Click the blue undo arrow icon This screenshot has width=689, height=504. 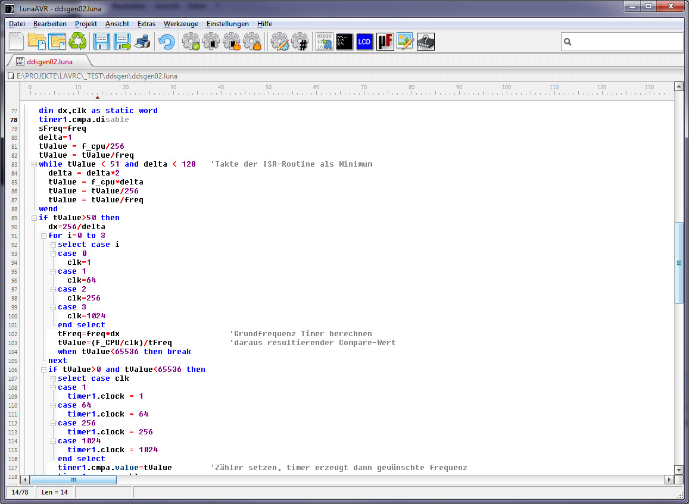coord(166,42)
